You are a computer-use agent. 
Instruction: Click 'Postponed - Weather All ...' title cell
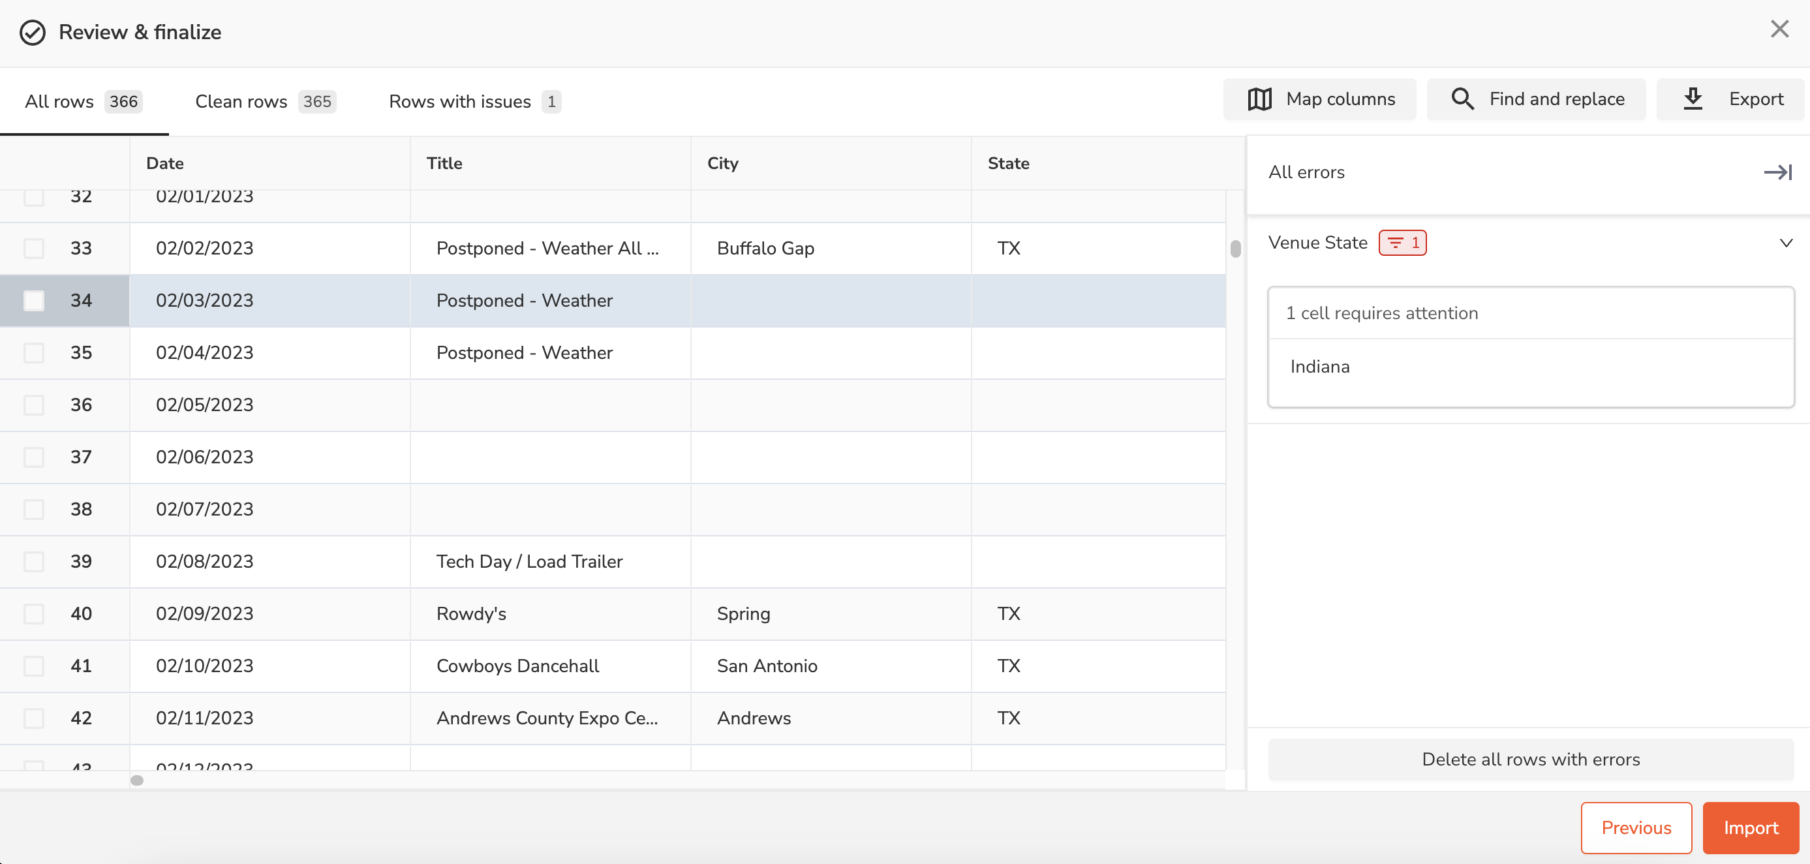click(x=550, y=248)
